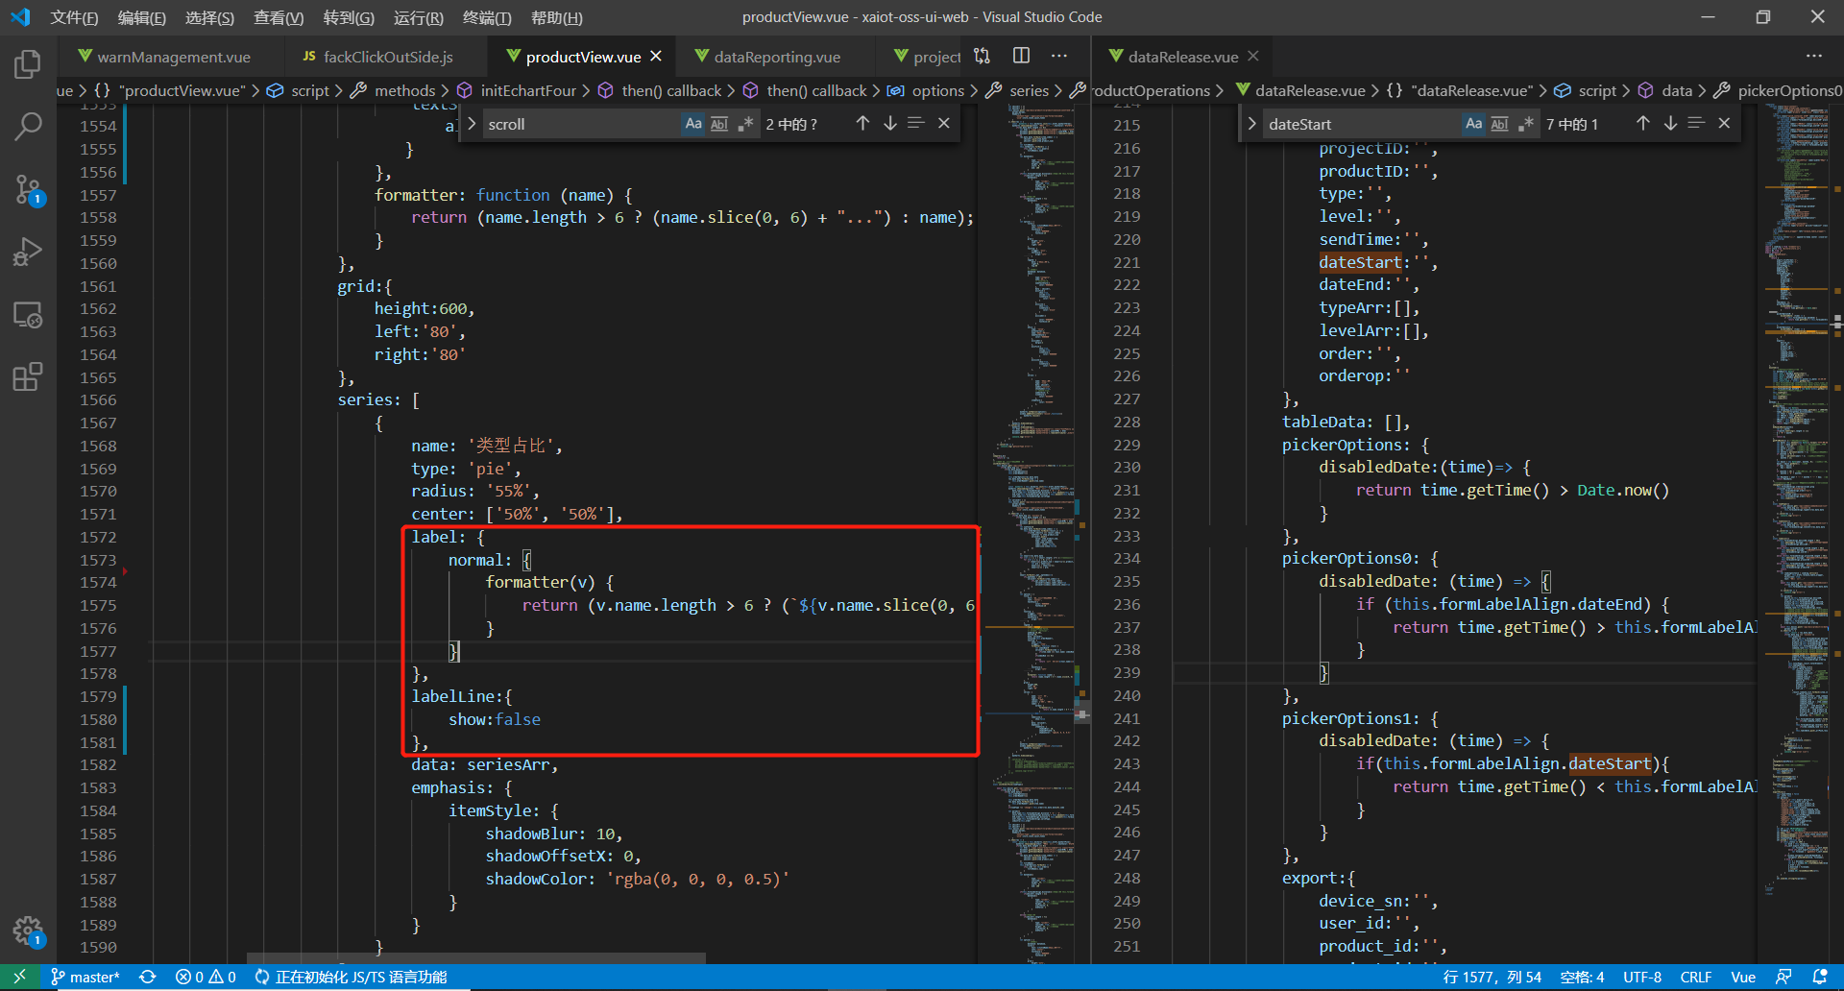This screenshot has height=991, width=1844.
Task: Switch to fackClickOutSide.js tab
Action: (388, 57)
